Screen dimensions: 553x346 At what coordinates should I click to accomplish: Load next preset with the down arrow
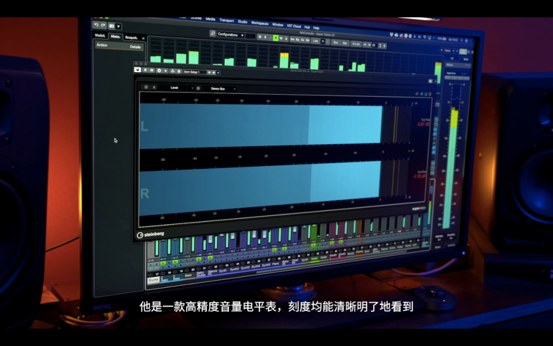214,73
